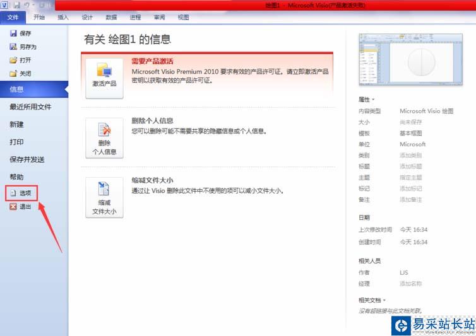Click 上次修改时间 value 今天 16:34
Viewport: 476px width, 336px height.
pos(414,229)
